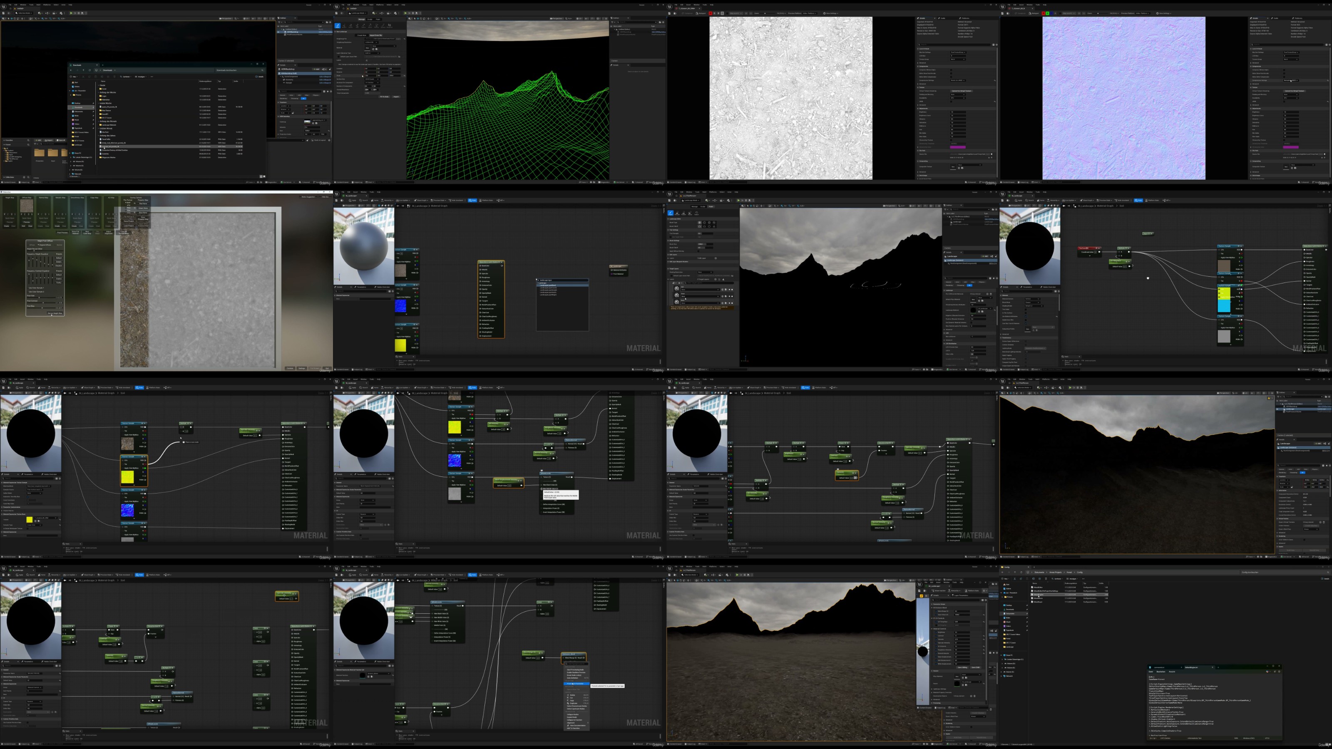Toggle Use Color Sample 1 checkbox in Materialize
The height and width of the screenshot is (749, 1332).
[x=28, y=288]
